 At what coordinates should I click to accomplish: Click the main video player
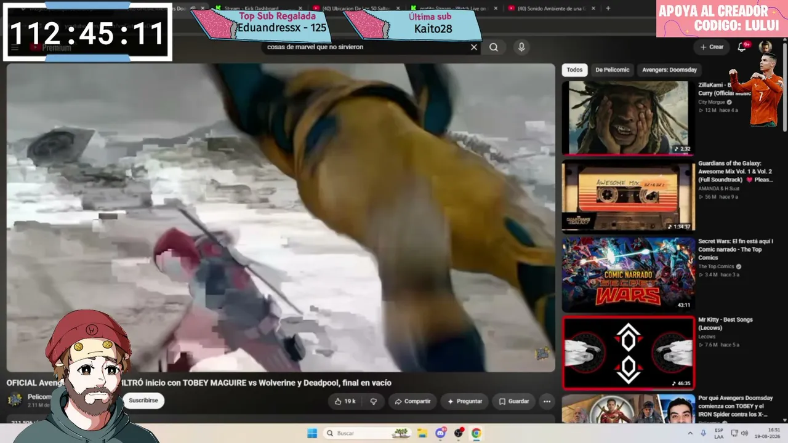[281, 218]
